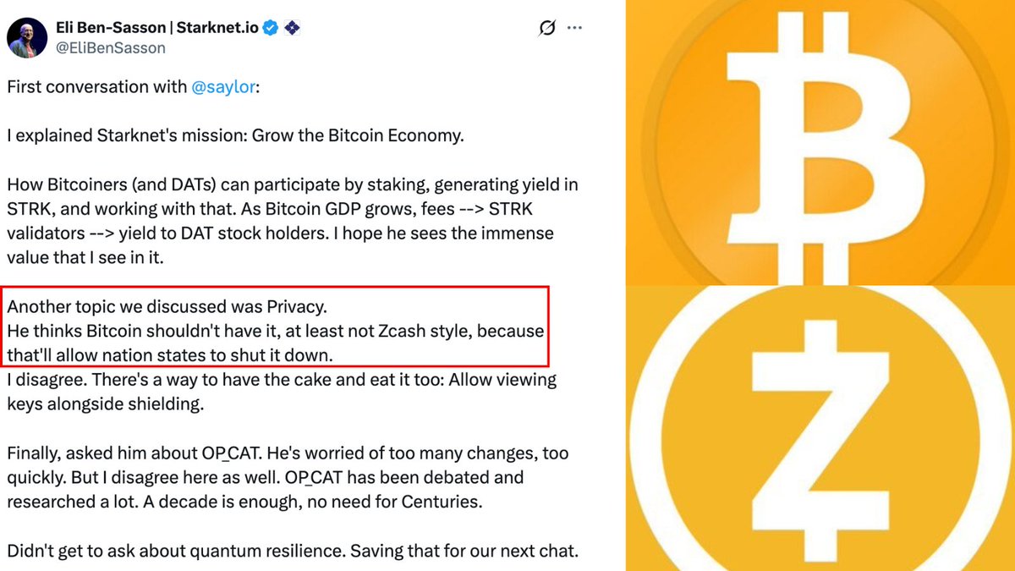The width and height of the screenshot is (1015, 571).
Task: Click the Starknet's mission sentence
Action: (235, 136)
